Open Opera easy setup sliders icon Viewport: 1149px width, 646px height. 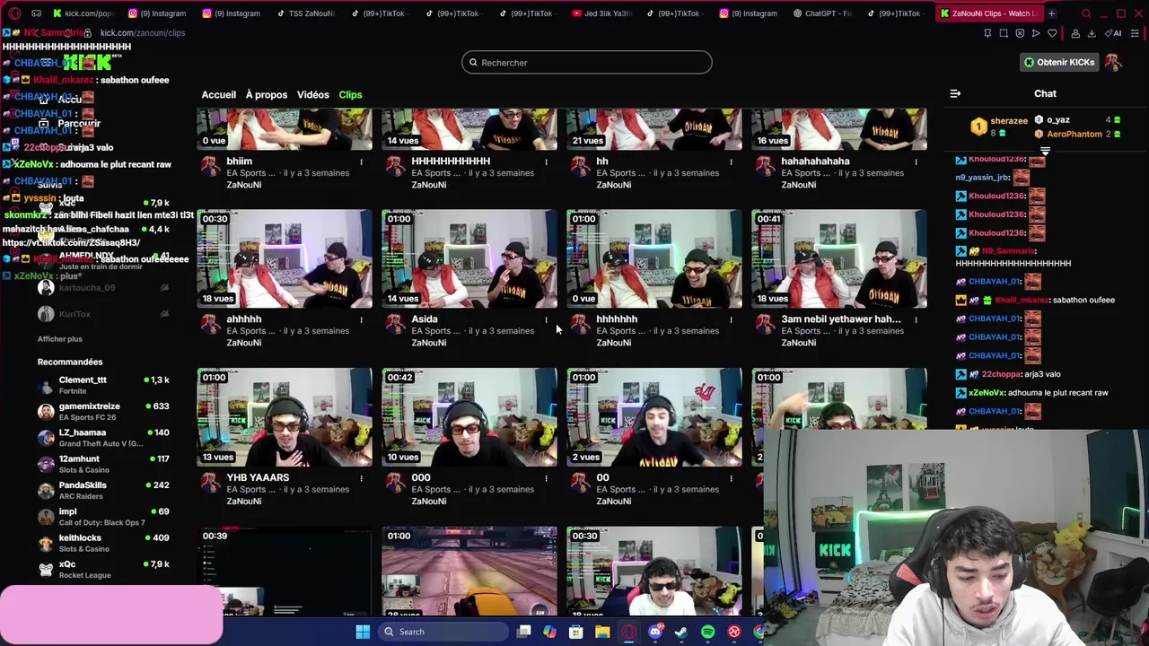pos(1135,33)
